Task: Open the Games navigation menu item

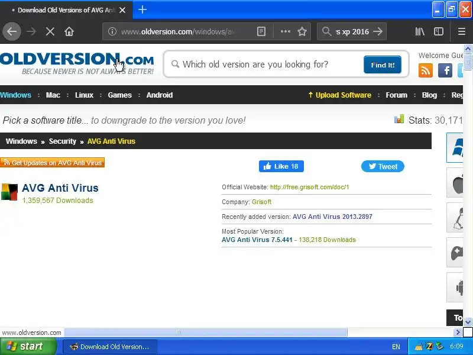Action: [120, 95]
